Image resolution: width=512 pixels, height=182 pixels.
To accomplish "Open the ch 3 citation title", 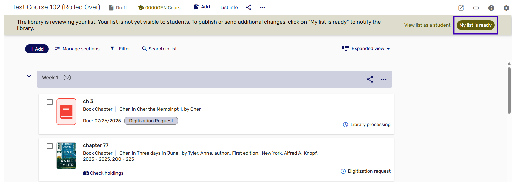I will point(88,101).
